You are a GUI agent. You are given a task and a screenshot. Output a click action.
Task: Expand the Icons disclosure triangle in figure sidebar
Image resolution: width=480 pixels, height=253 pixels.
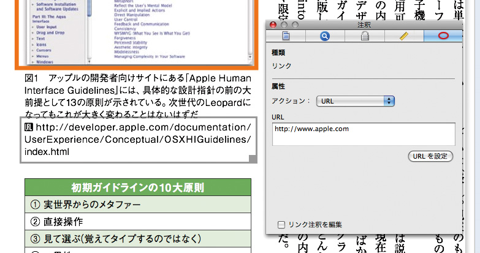point(33,45)
